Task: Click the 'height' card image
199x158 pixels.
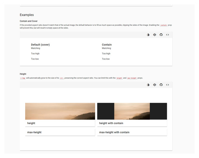Action: [60, 111]
